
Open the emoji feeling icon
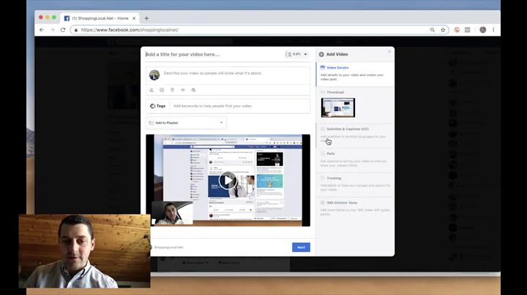[162, 90]
